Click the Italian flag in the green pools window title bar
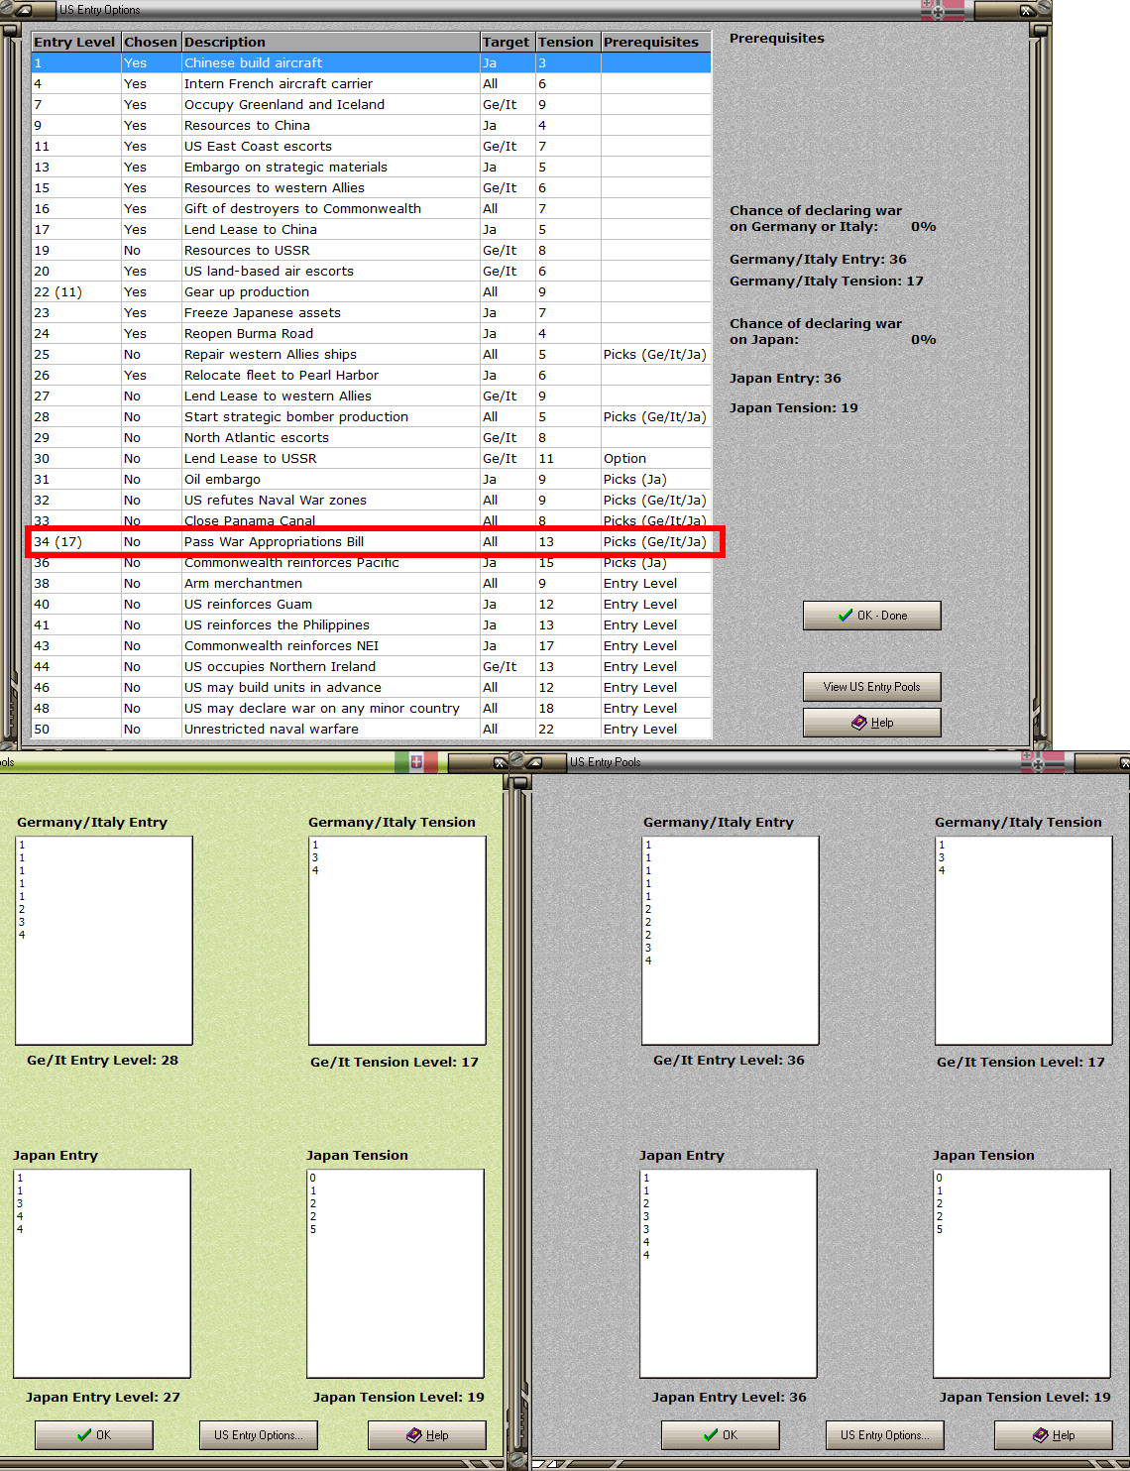 pyautogui.click(x=416, y=762)
